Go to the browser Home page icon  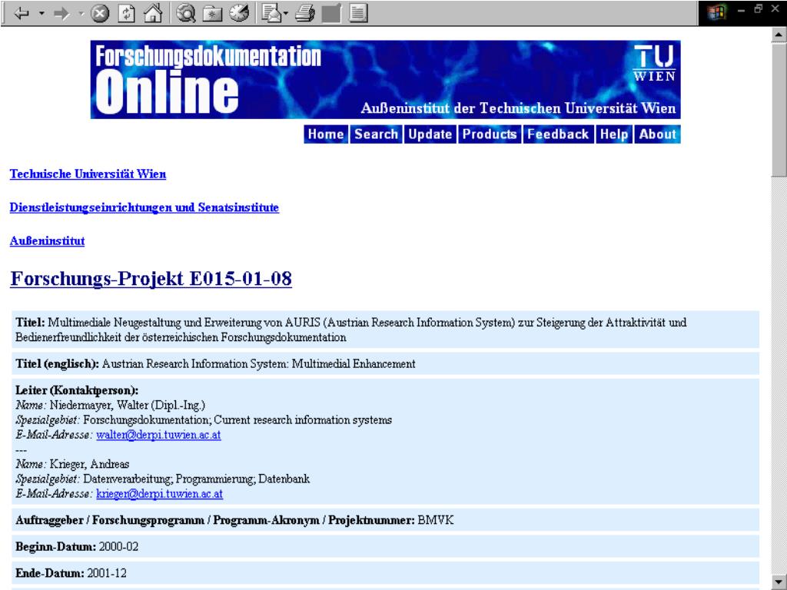153,14
